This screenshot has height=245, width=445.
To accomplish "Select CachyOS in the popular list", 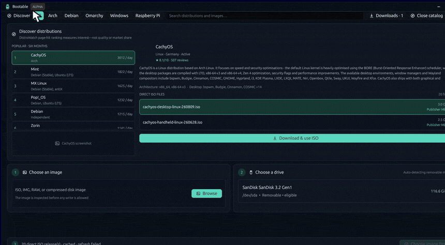I will [x=73, y=57].
